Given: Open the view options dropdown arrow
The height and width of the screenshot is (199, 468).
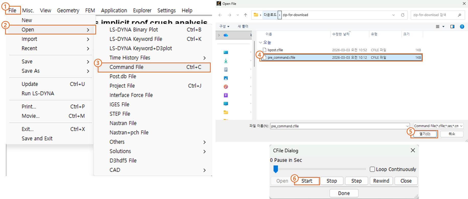Looking at the screenshot, I should point(443,27).
